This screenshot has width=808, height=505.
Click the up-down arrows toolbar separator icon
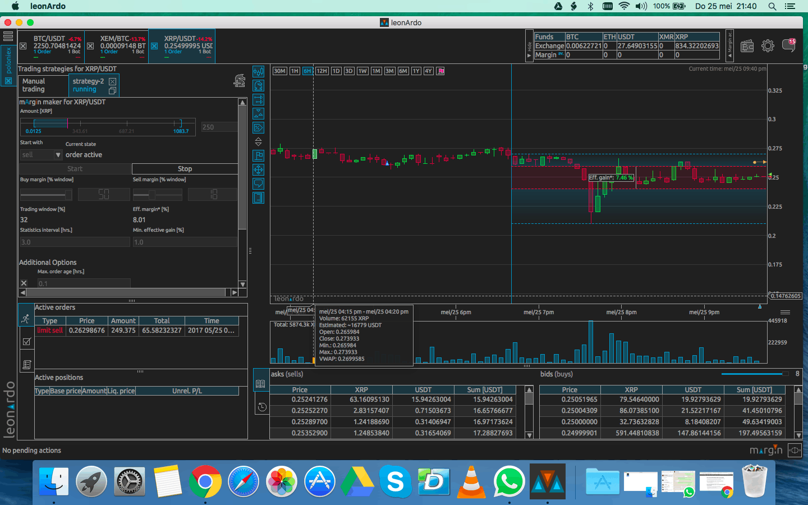click(258, 142)
